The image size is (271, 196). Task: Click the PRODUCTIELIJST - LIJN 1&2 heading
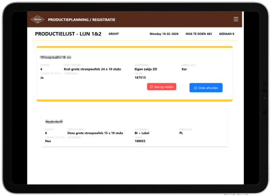(68, 34)
